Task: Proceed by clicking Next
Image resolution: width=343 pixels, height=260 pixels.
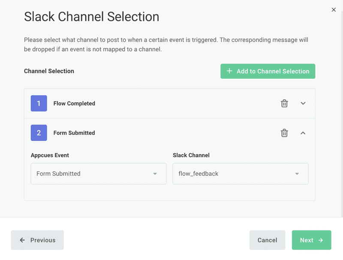Action: 311,240
